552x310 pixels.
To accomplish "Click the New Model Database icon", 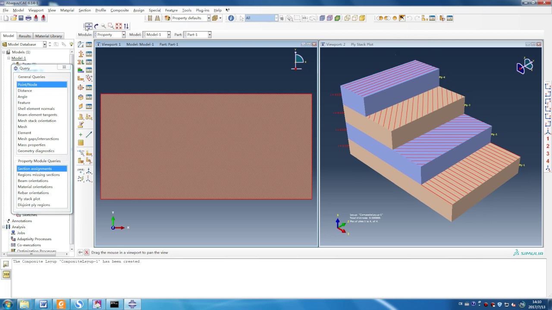I will [6, 18].
